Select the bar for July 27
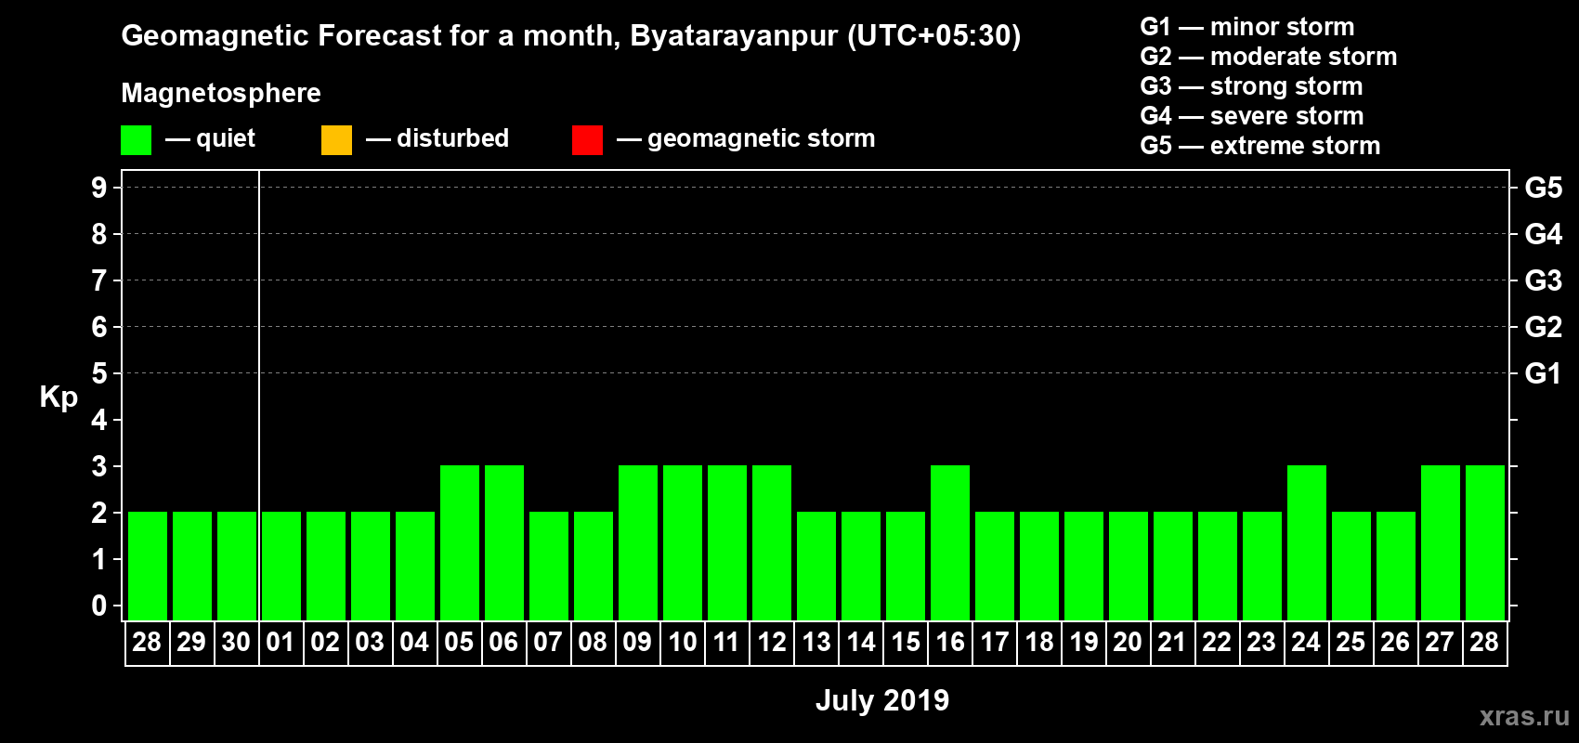 tap(1441, 542)
